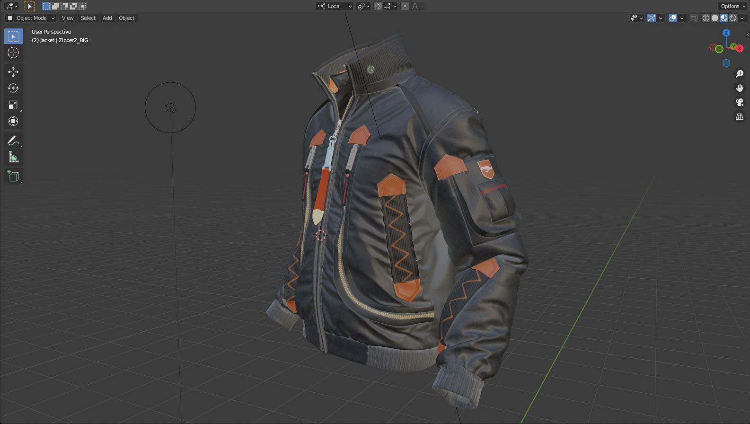Screen dimensions: 750x424
Task: Open the snapping options dropdown
Action: click(390, 6)
